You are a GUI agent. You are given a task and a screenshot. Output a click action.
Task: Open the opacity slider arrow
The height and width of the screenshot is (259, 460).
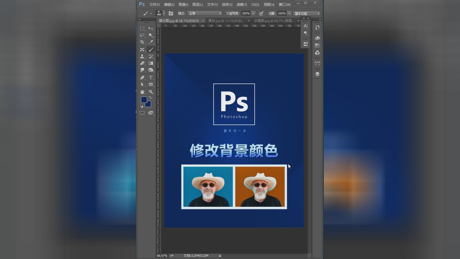253,13
